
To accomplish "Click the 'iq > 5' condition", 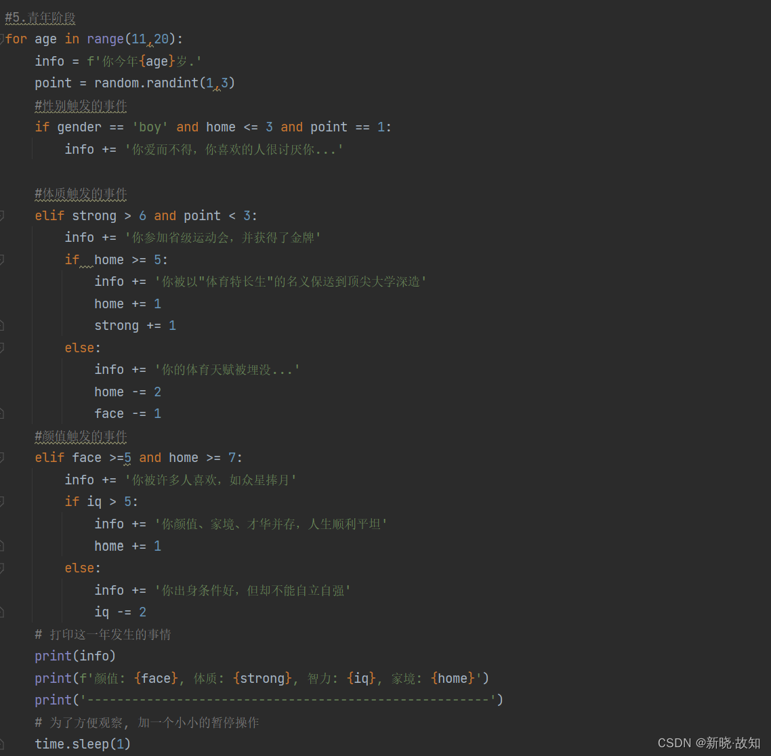I will pos(108,502).
